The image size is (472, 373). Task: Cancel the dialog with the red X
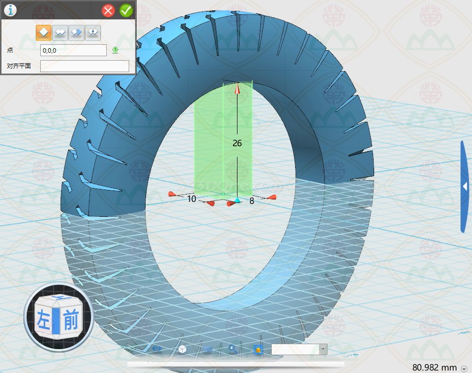108,10
